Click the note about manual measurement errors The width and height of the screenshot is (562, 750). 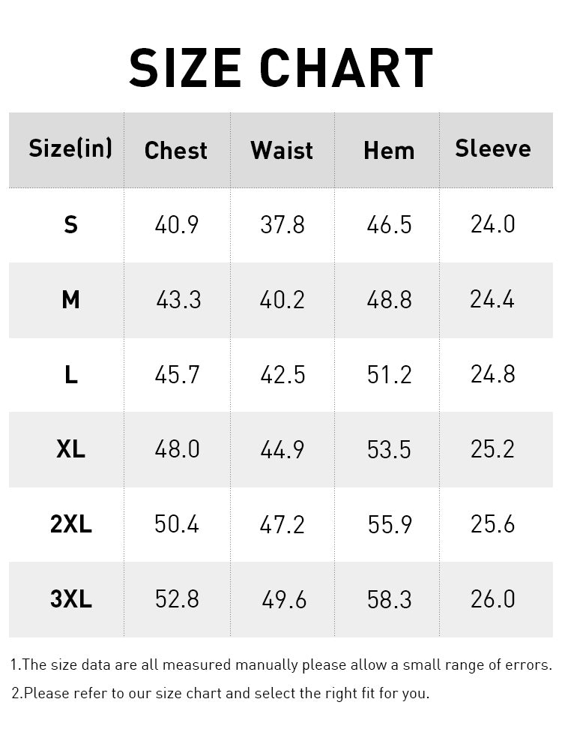[x=281, y=664]
